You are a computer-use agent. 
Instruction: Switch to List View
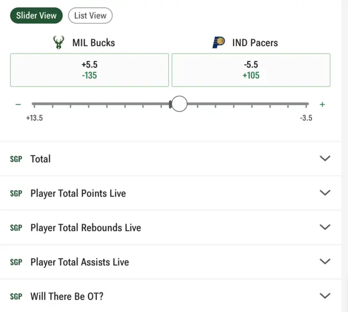[x=90, y=16]
